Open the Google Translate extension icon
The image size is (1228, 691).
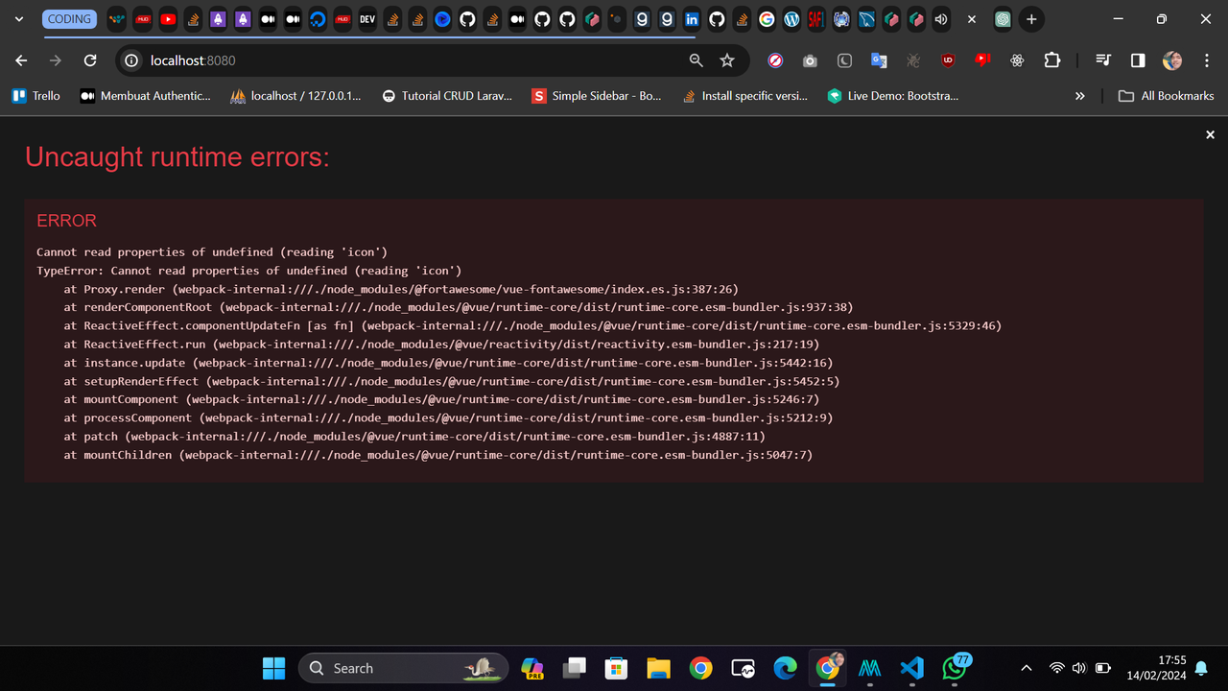pos(879,60)
